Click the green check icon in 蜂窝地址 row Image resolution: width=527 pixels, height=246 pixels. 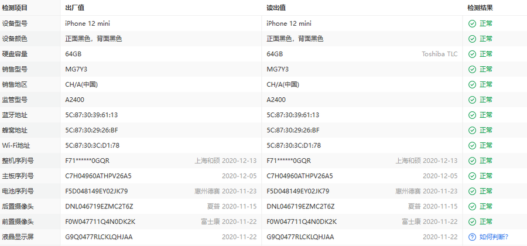(x=472, y=131)
